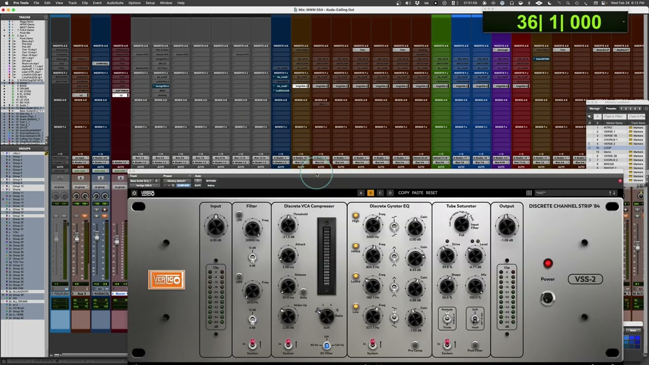Image resolution: width=649 pixels, height=365 pixels.
Task: Toggle the Low EQ band on/off
Action: (x=355, y=306)
